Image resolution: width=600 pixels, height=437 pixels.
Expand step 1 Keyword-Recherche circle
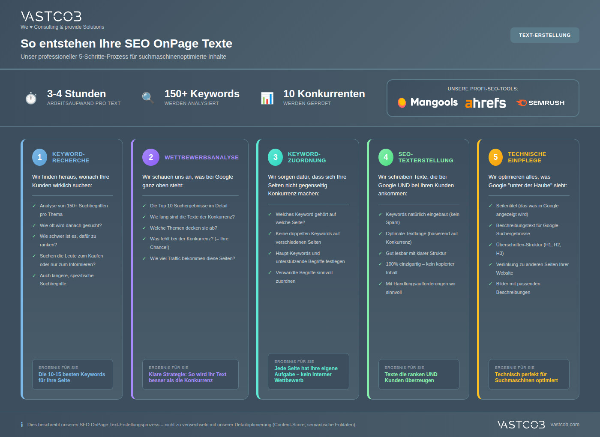tap(39, 157)
